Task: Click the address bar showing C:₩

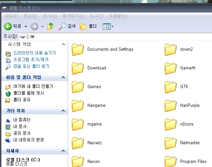Action: [115, 37]
